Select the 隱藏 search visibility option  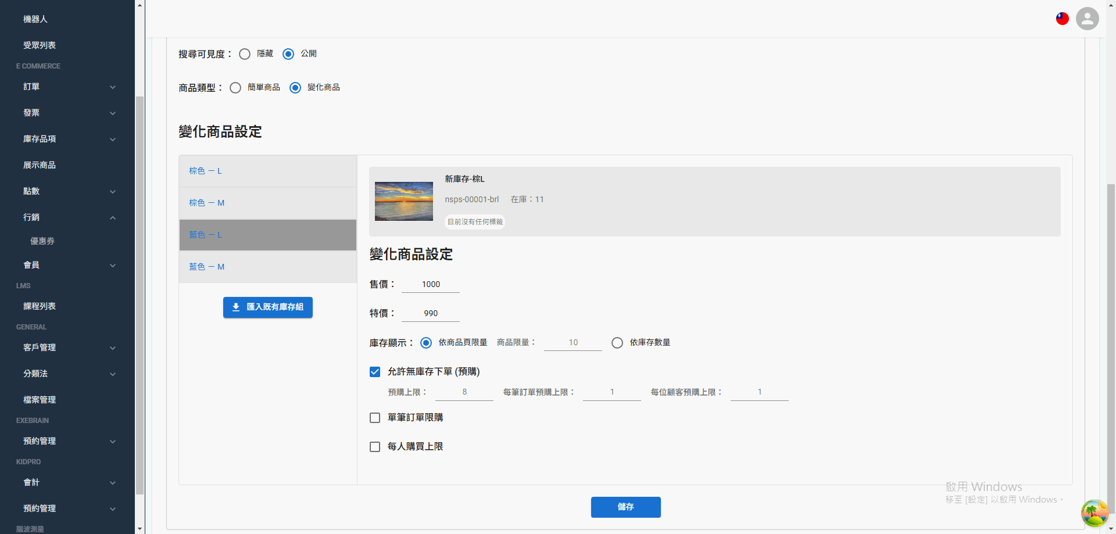[245, 54]
